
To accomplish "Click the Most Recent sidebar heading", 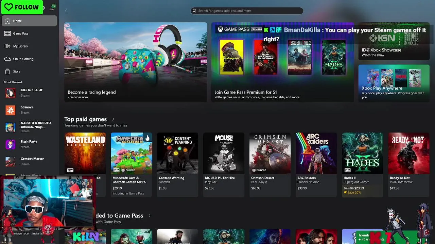I will coord(13,82).
